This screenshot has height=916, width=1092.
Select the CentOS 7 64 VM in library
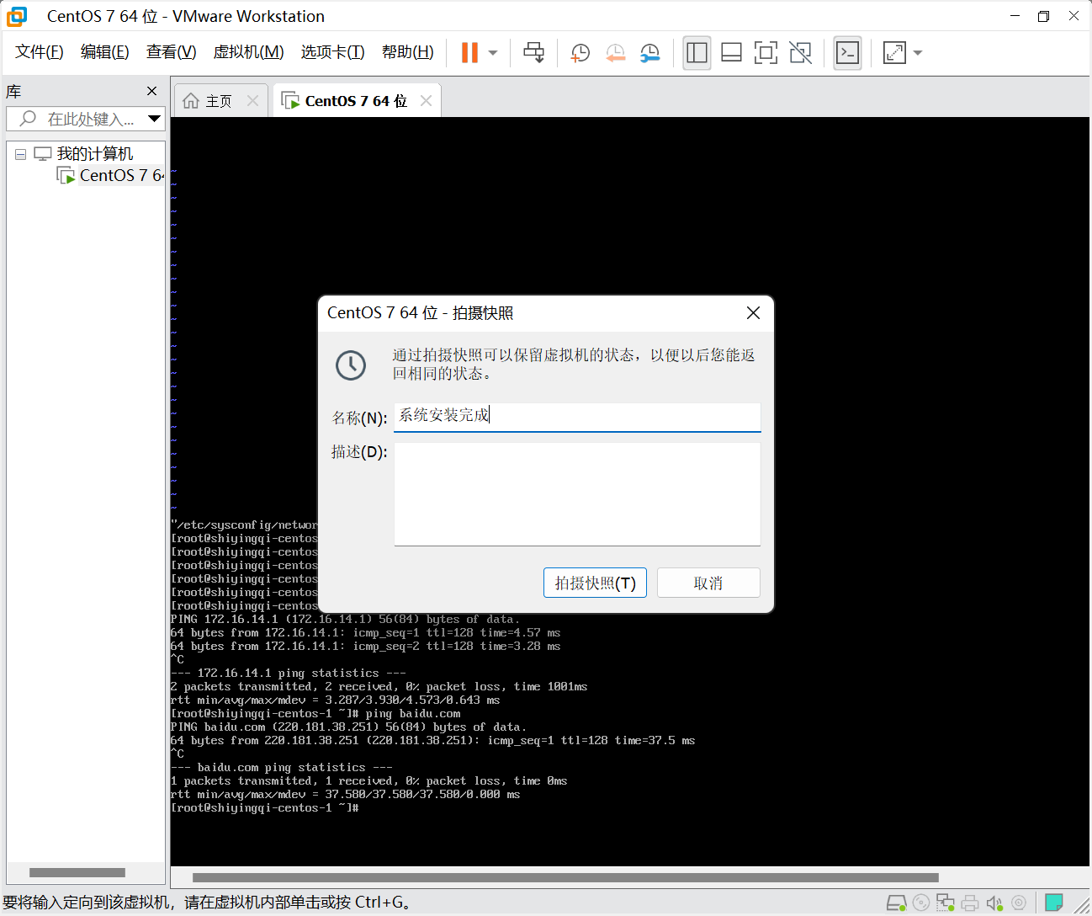[x=121, y=175]
